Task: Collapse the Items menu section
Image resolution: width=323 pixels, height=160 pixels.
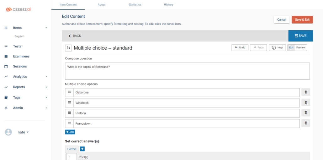Action: click(x=46, y=28)
